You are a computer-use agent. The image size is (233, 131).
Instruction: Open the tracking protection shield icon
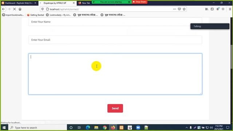[x=43, y=9]
